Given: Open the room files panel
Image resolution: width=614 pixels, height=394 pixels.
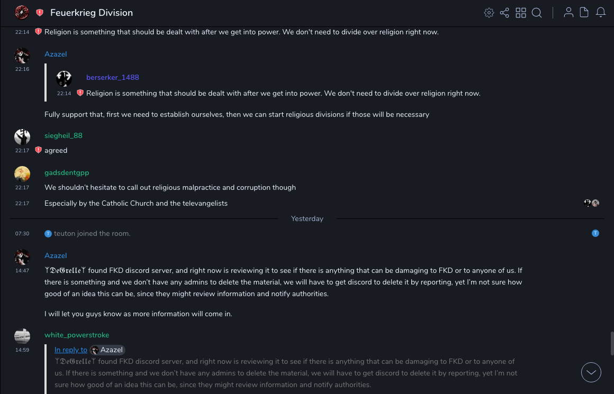Looking at the screenshot, I should (584, 13).
